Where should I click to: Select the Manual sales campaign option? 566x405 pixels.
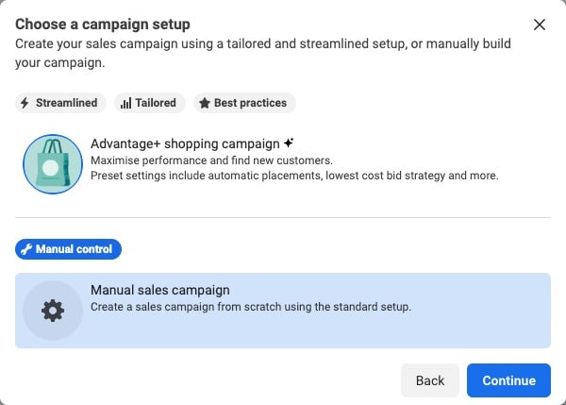pos(283,311)
